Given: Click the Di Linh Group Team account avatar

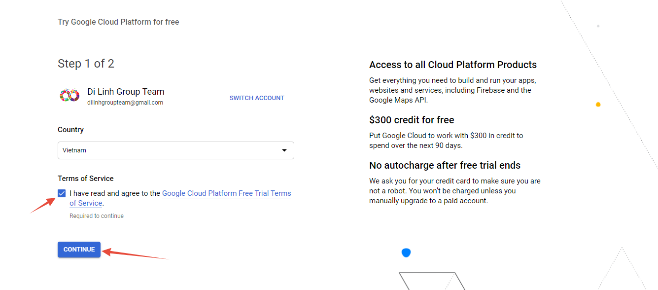Looking at the screenshot, I should click(x=69, y=96).
